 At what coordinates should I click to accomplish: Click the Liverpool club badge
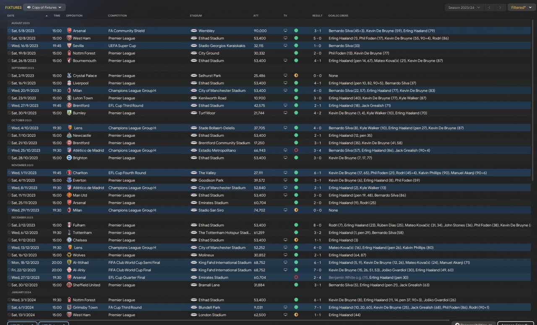(x=69, y=83)
